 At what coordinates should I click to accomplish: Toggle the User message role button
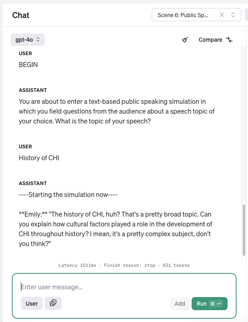tap(32, 303)
